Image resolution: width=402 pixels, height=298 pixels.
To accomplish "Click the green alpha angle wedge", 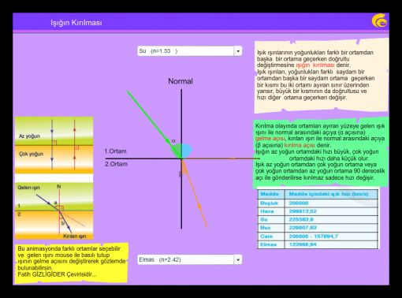I will tap(177, 151).
